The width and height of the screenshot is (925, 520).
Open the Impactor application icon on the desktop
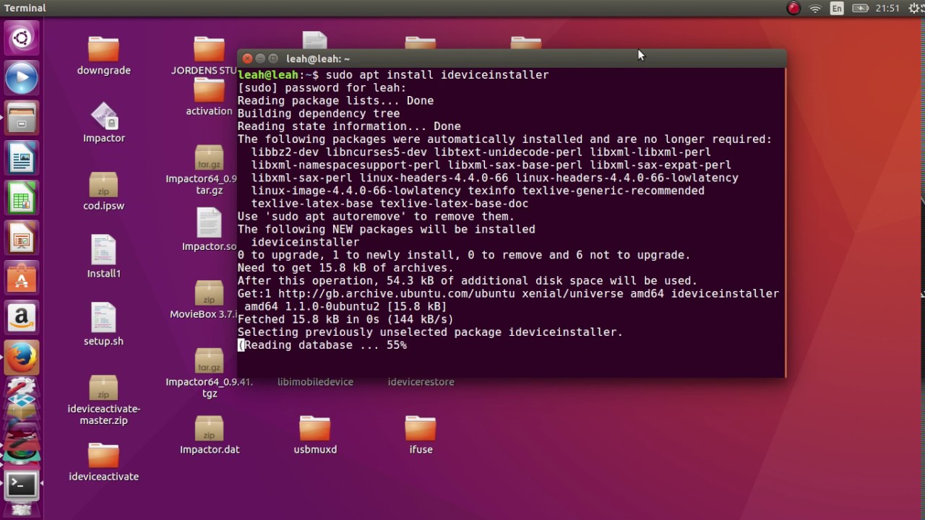coord(104,123)
